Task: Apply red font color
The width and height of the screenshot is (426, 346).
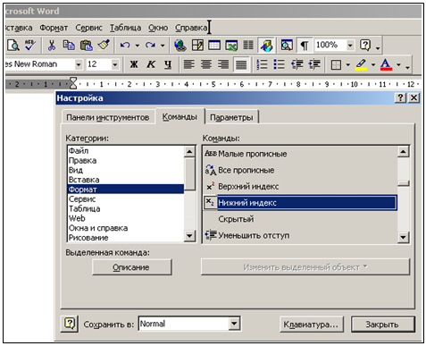Action: pyautogui.click(x=386, y=64)
